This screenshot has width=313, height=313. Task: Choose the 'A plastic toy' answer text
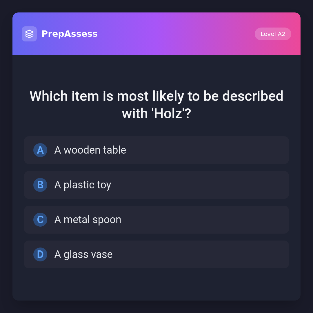coord(83,185)
